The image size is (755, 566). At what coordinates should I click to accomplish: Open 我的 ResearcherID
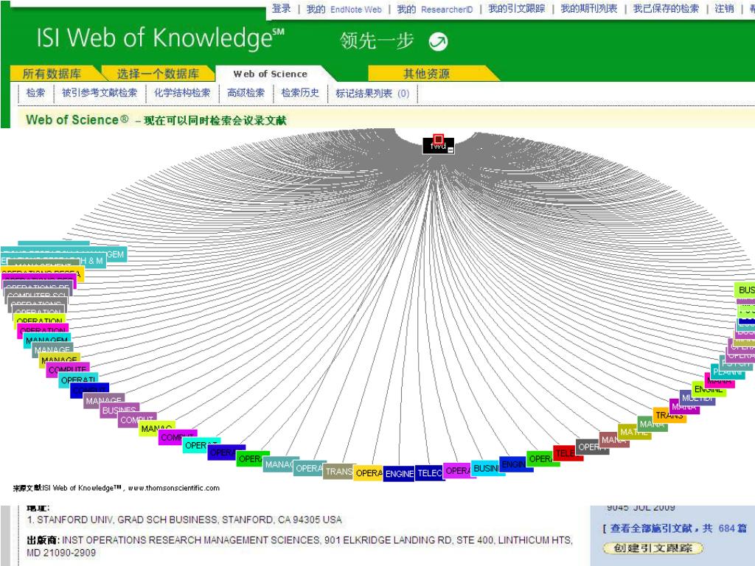click(x=434, y=9)
